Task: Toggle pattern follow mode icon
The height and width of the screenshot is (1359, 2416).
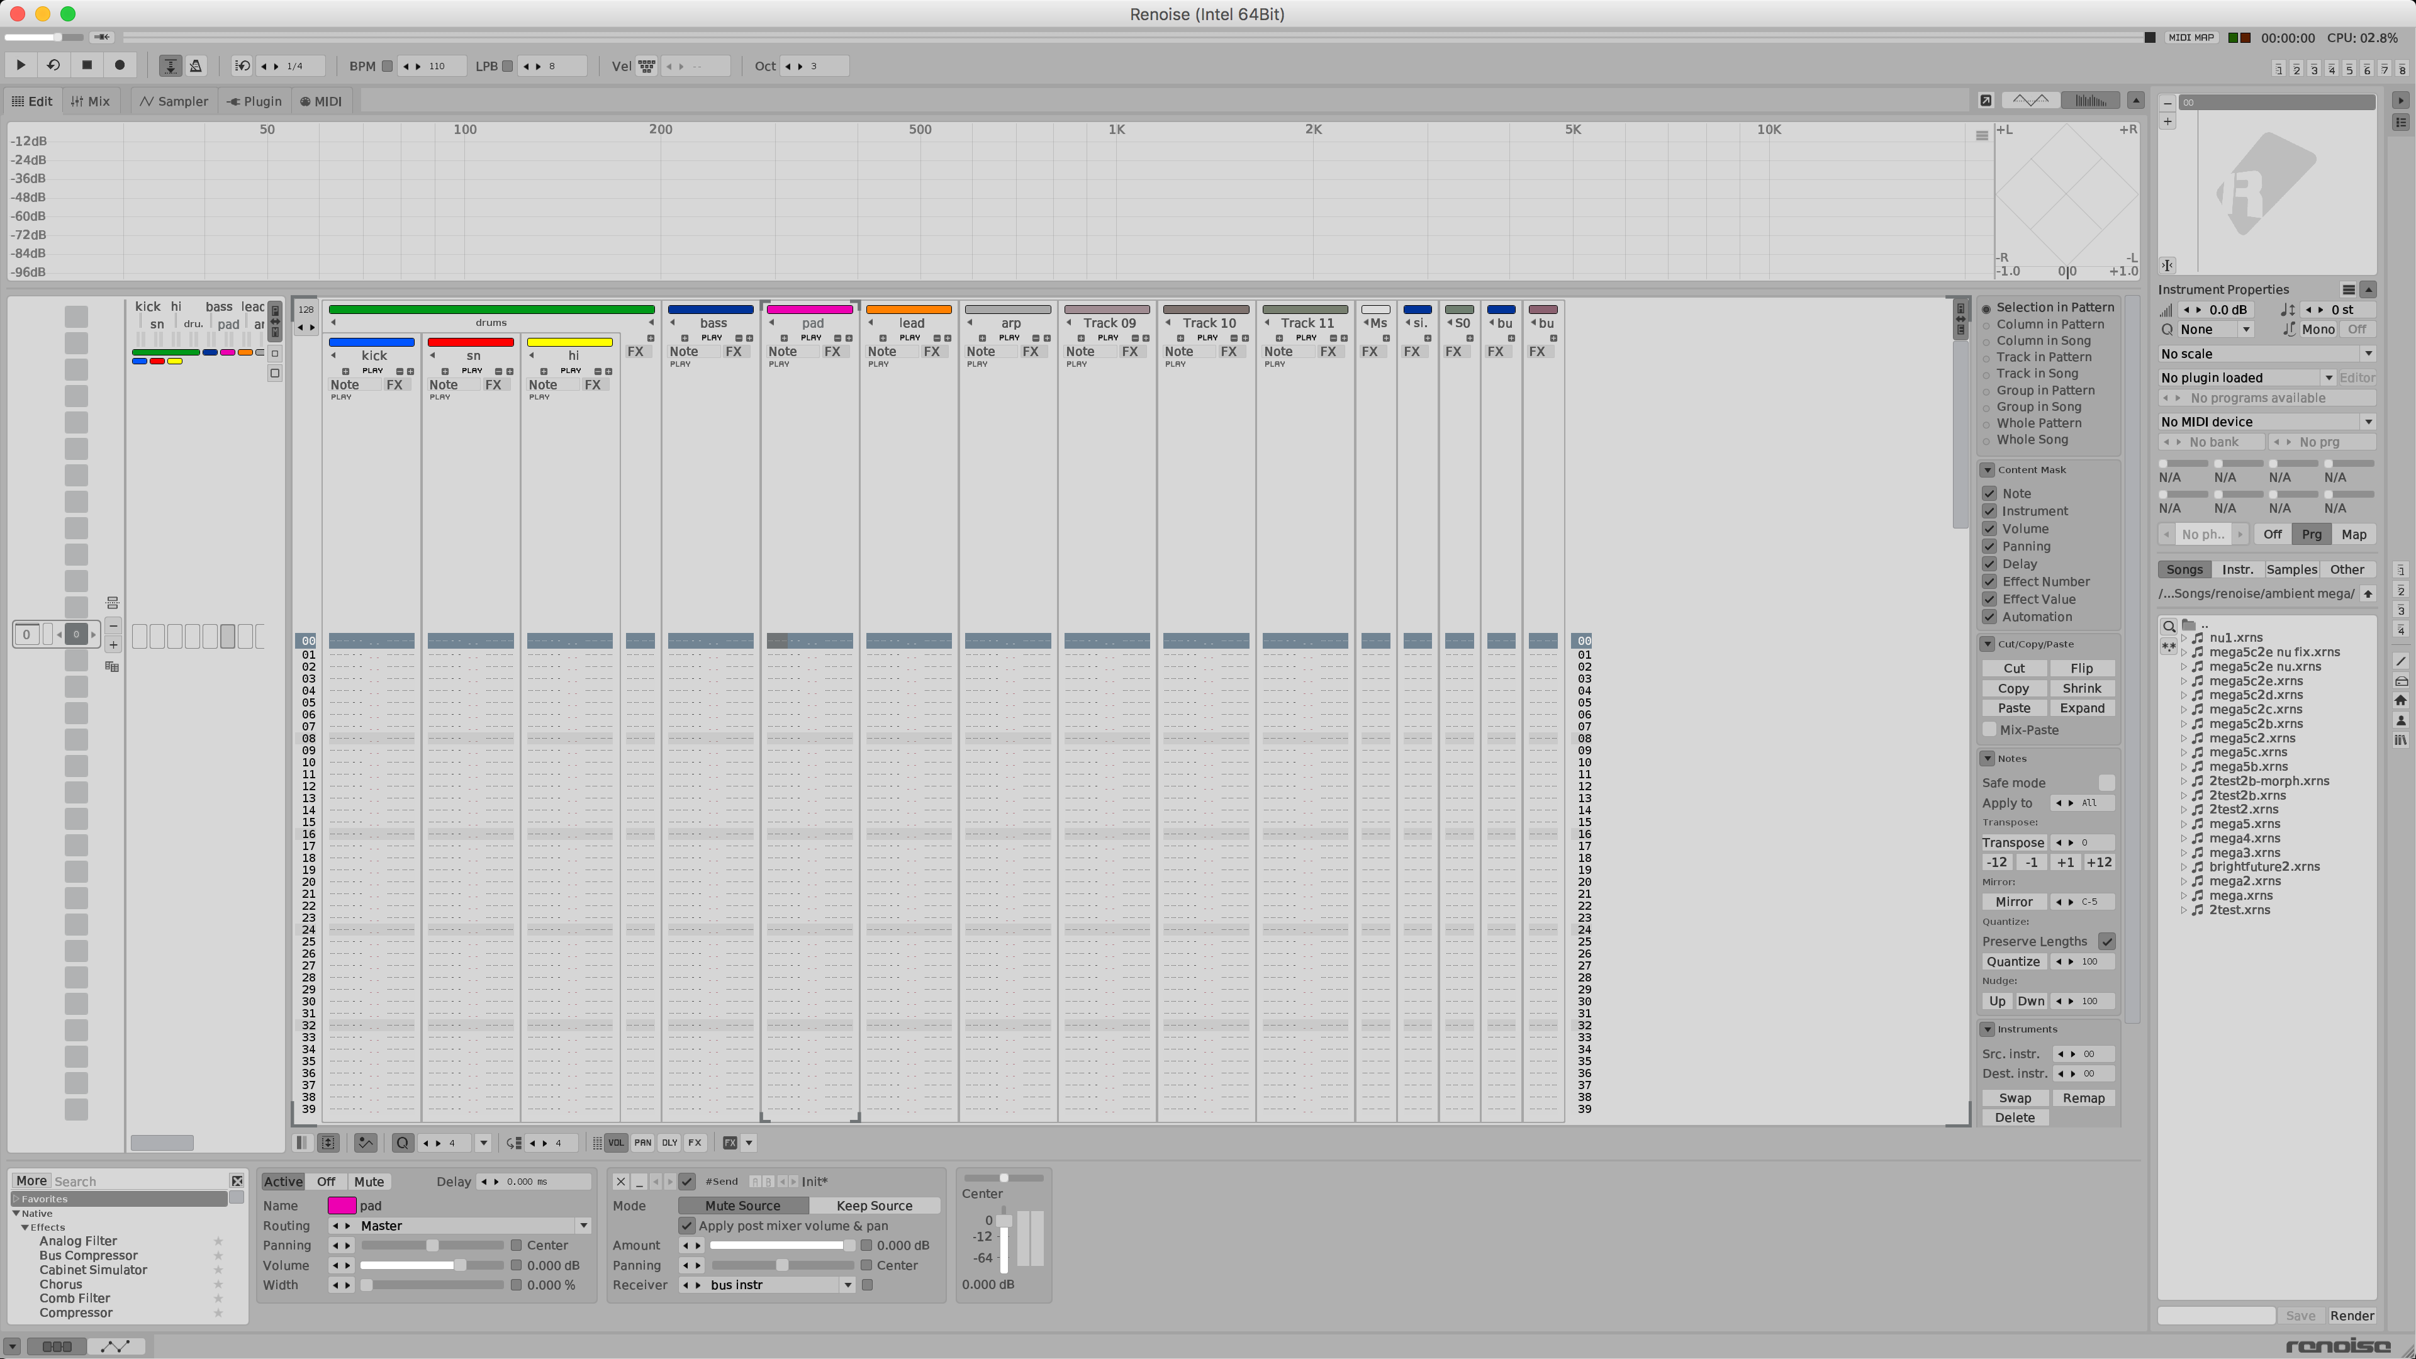Action: click(171, 65)
